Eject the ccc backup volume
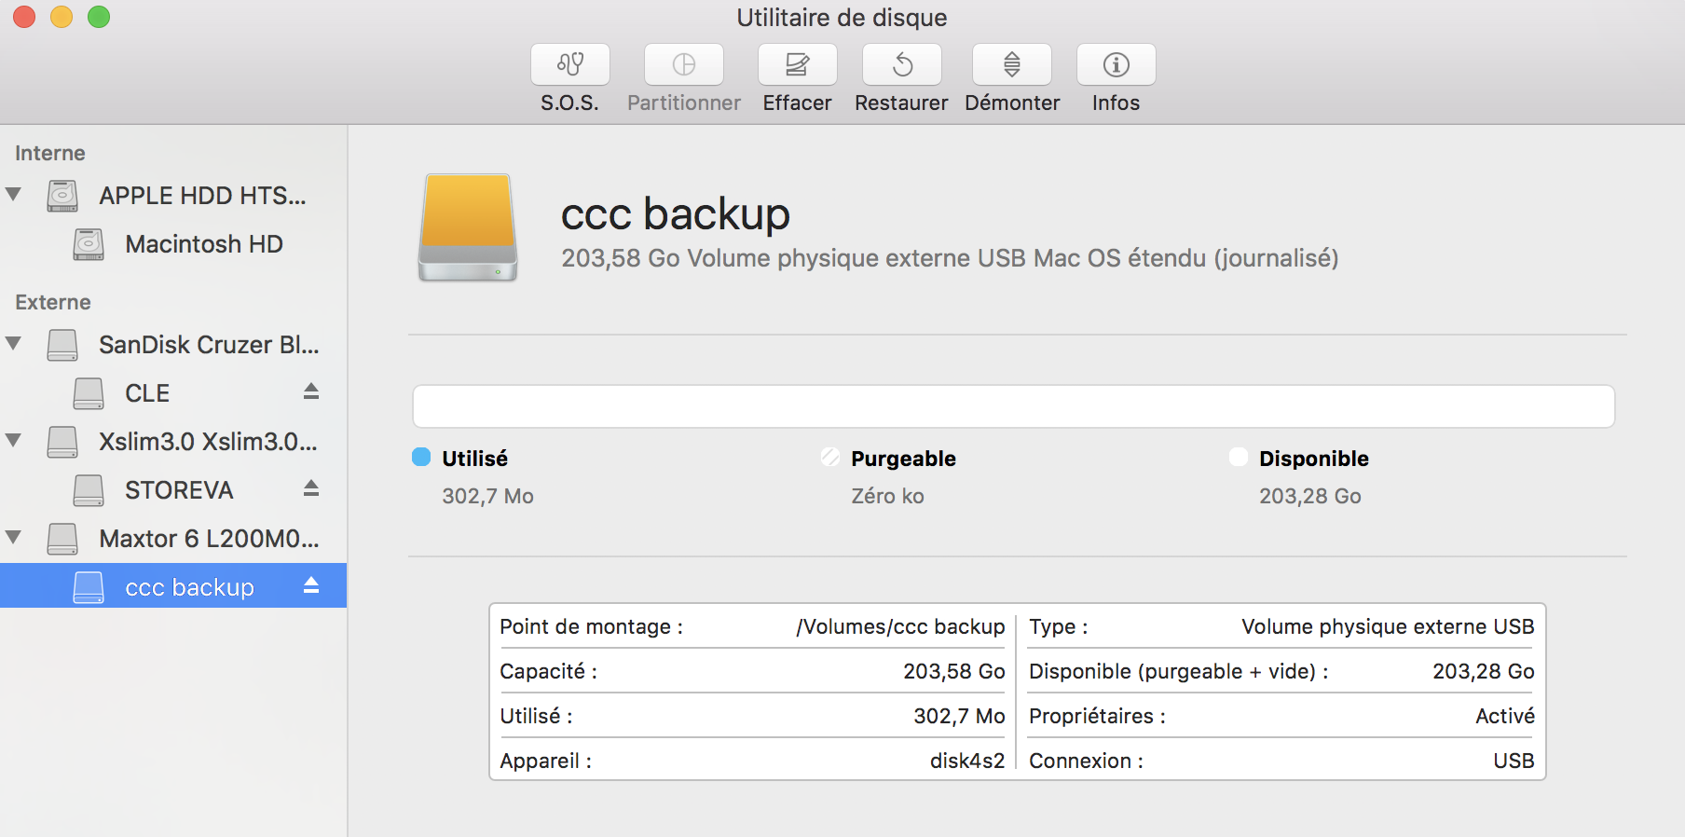The image size is (1685, 837). tap(311, 585)
